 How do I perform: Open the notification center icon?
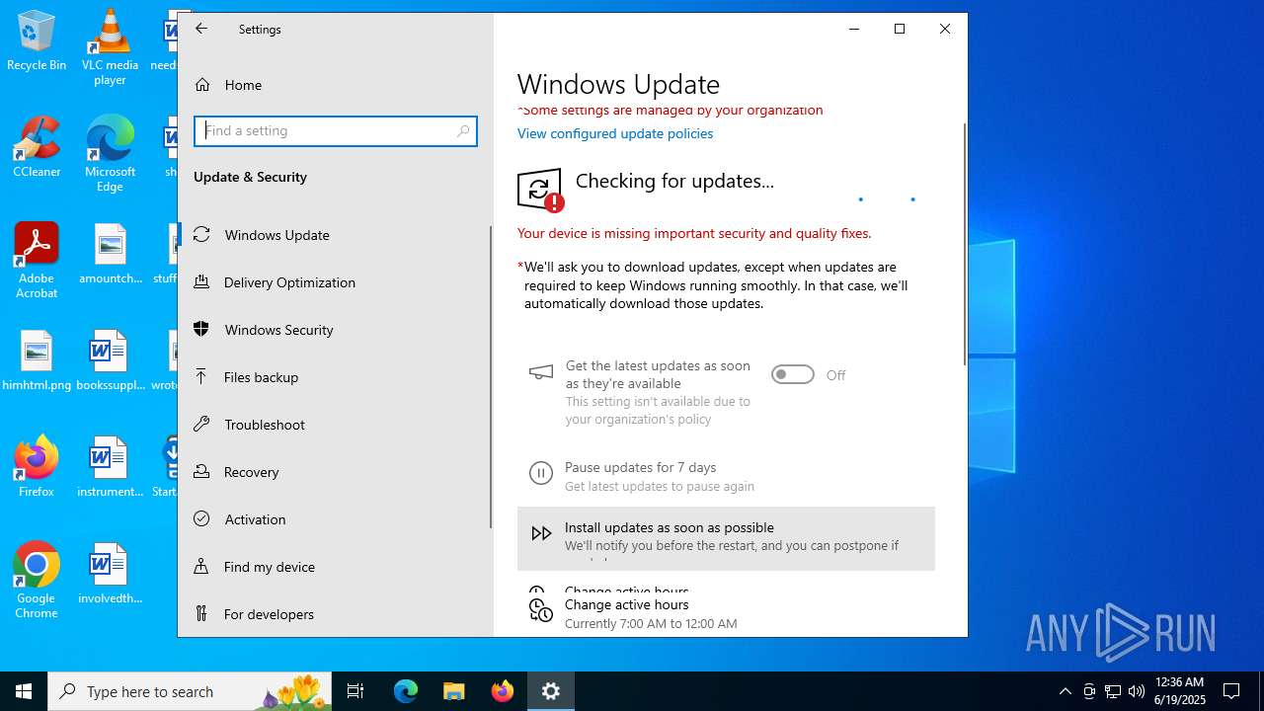click(x=1231, y=691)
